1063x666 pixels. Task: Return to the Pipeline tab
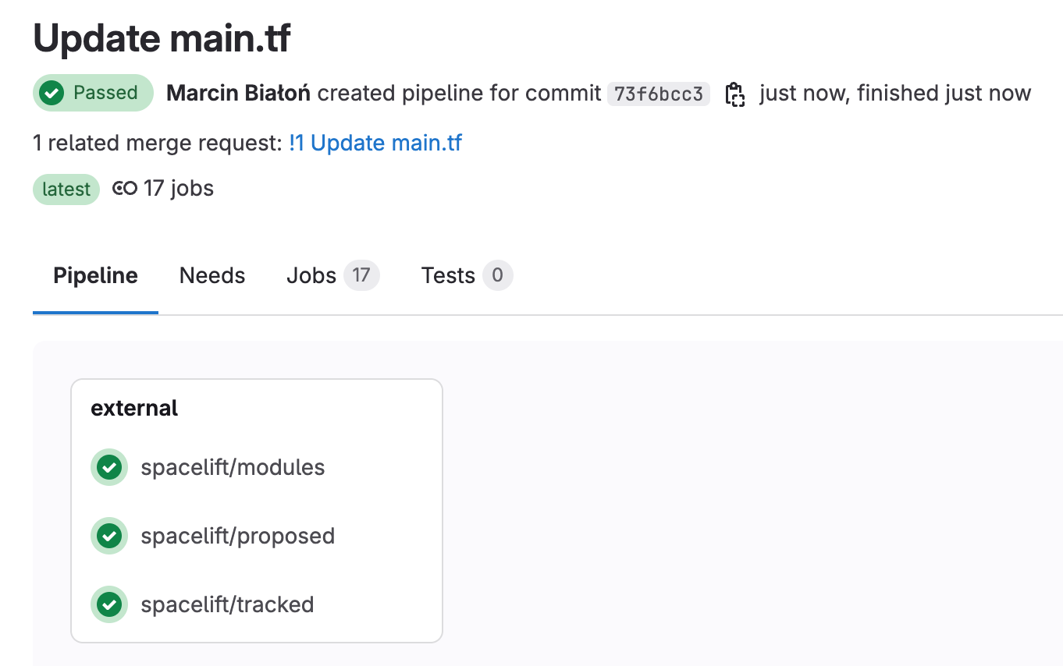(94, 275)
